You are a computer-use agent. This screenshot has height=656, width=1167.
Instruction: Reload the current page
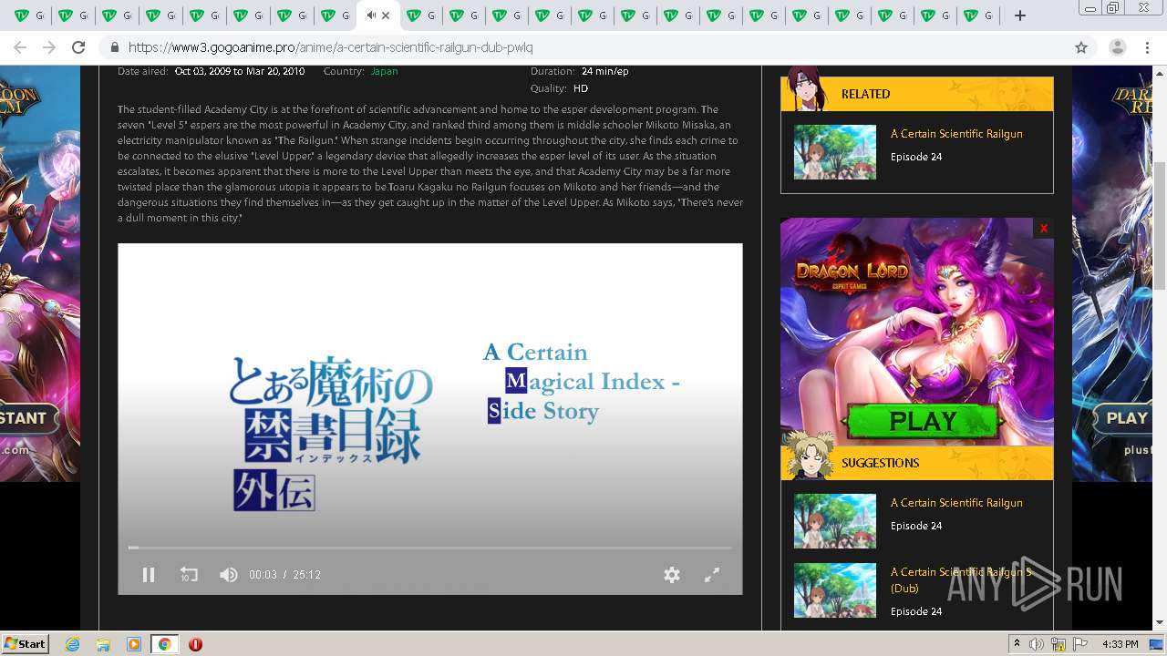point(78,47)
